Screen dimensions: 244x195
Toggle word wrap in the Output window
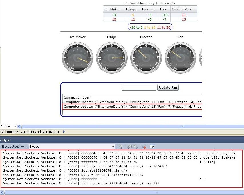152,147
